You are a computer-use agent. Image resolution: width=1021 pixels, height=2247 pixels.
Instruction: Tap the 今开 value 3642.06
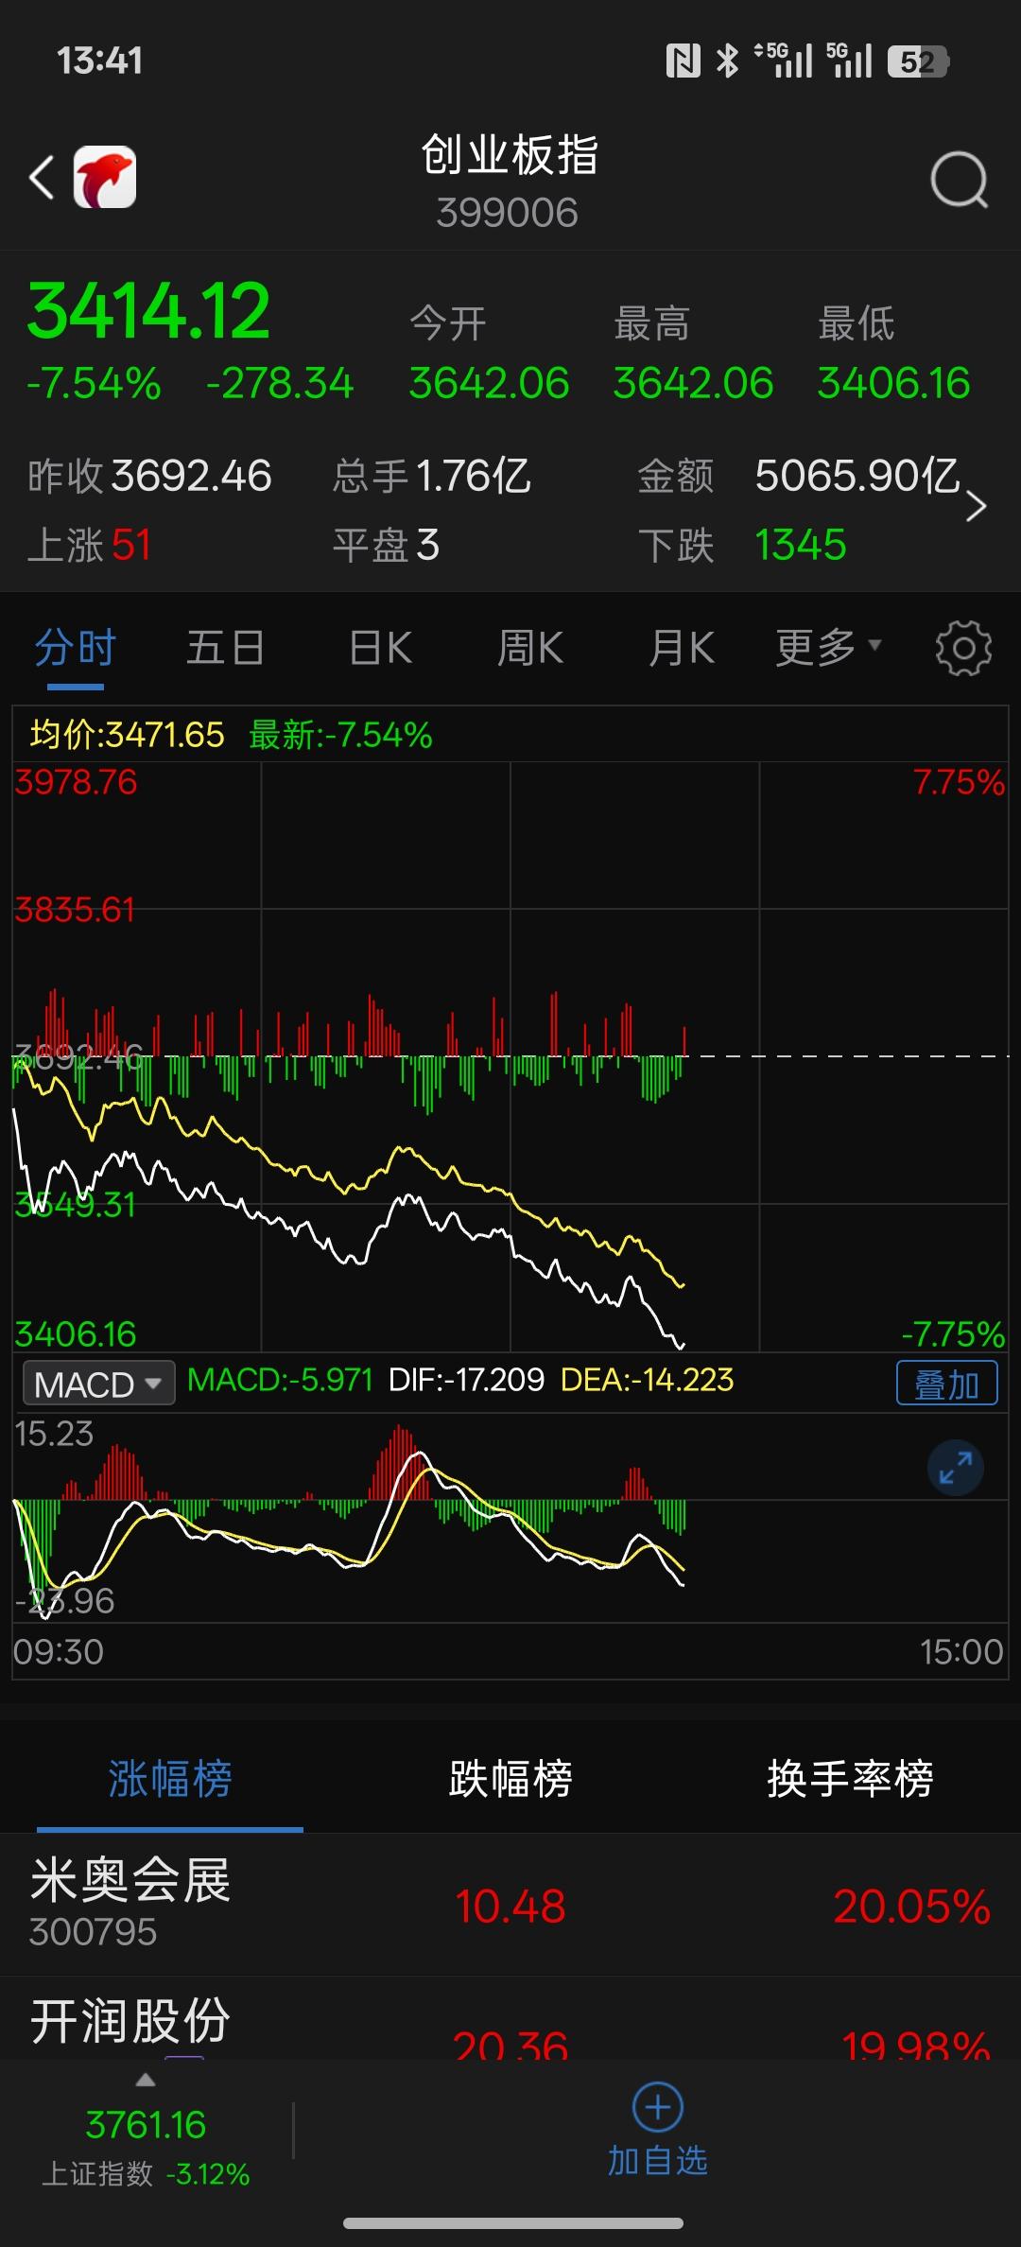coord(489,384)
